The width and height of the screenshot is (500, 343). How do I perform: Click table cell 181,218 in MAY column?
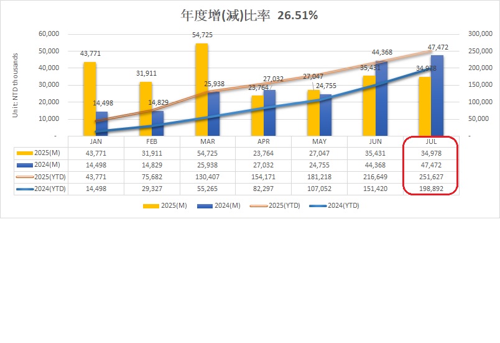(319, 177)
